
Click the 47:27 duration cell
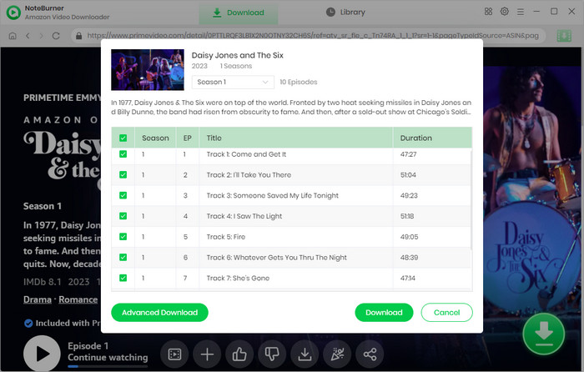pyautogui.click(x=408, y=154)
